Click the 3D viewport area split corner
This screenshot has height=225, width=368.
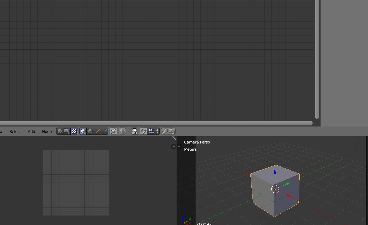[175, 138]
